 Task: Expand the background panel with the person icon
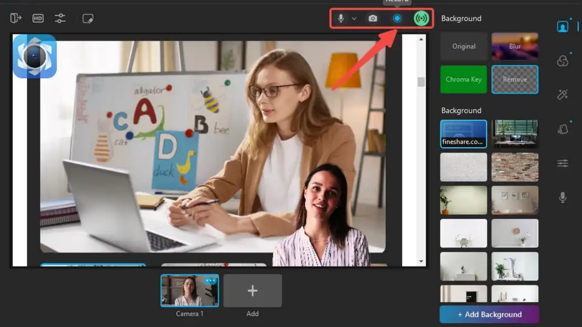coord(562,27)
